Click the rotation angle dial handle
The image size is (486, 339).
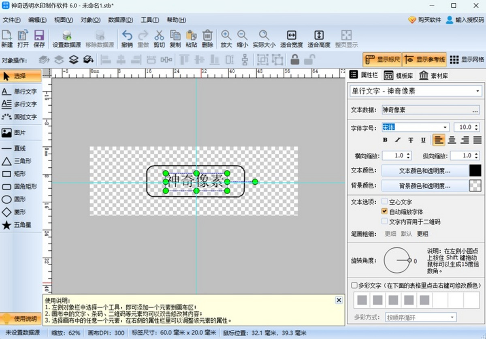[x=409, y=260]
